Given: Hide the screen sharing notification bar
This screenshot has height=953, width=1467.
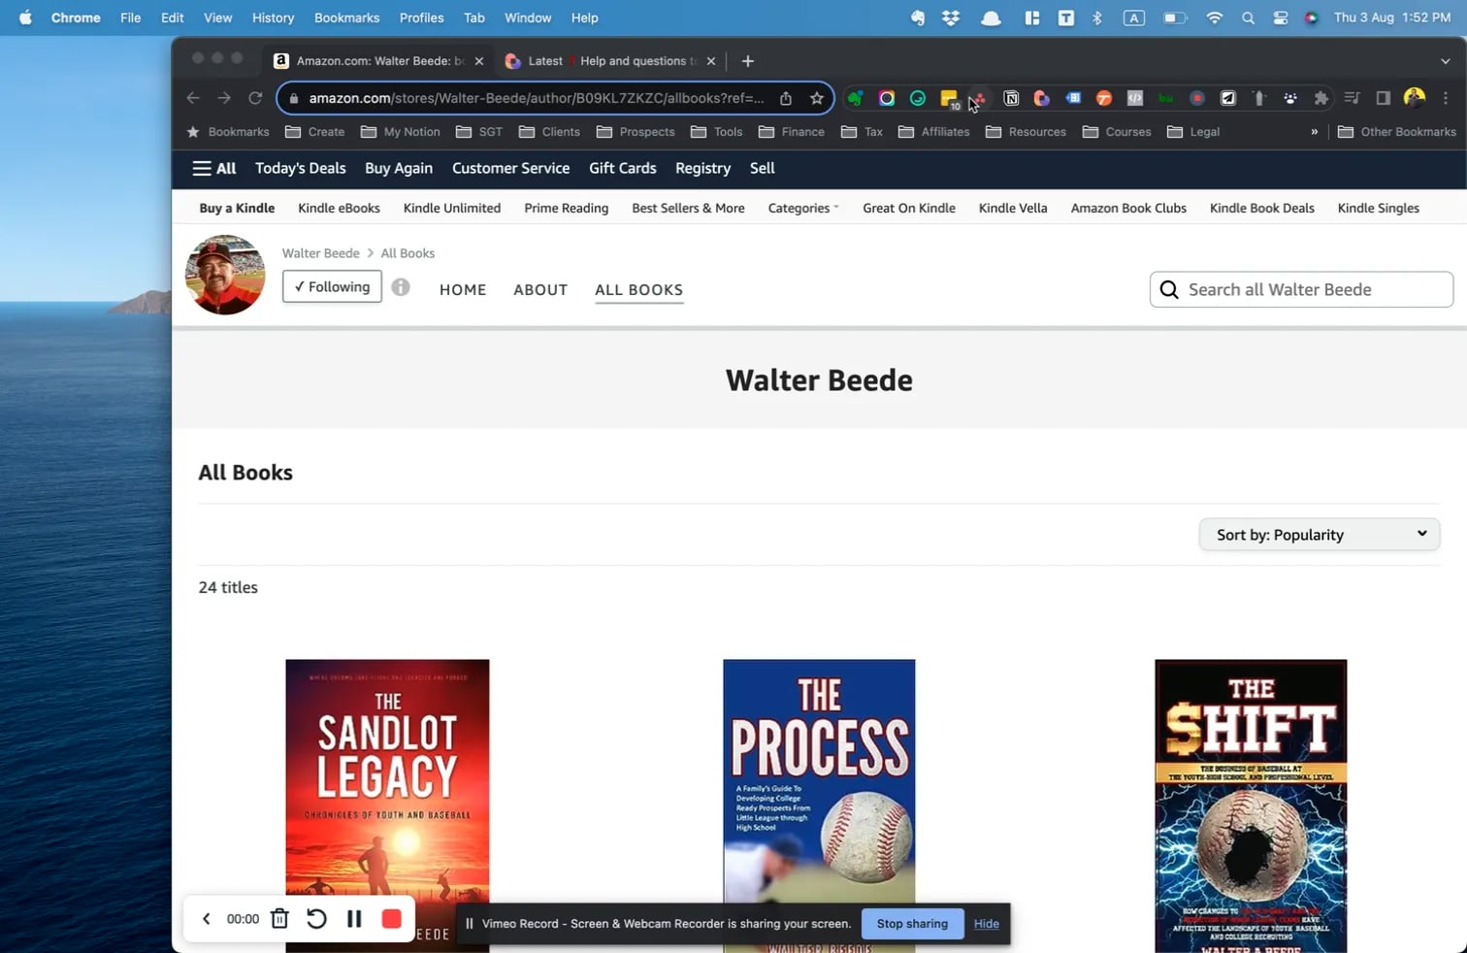Looking at the screenshot, I should (987, 924).
